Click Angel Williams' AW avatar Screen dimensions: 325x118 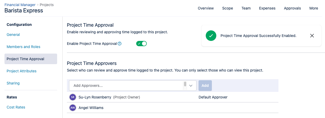(x=73, y=108)
